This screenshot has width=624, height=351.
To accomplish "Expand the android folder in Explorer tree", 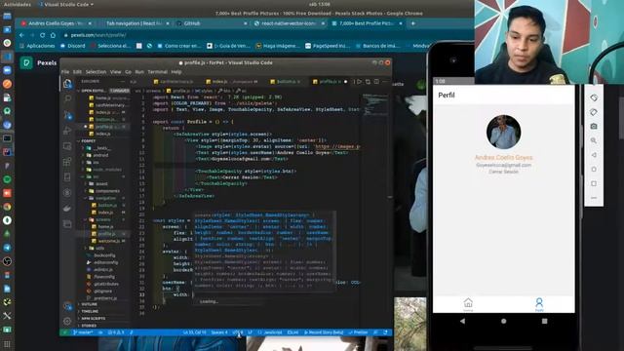I will click(x=100, y=155).
